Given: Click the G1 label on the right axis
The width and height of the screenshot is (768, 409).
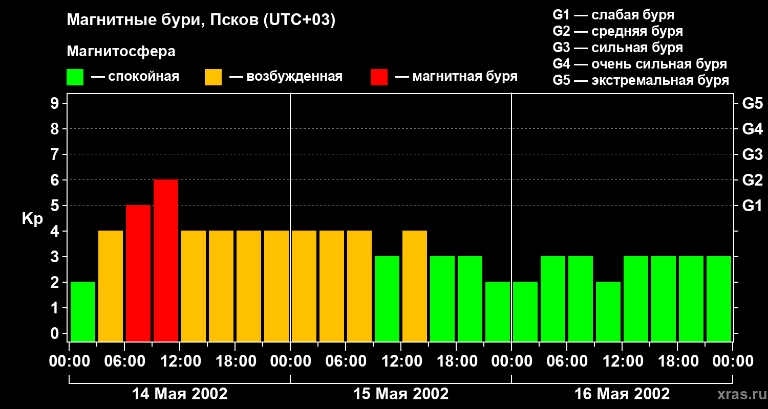Looking at the screenshot, I should [752, 206].
